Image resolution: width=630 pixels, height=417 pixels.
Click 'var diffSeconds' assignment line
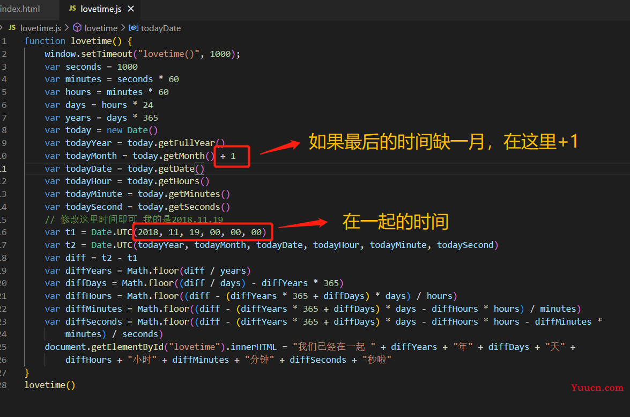[323, 322]
